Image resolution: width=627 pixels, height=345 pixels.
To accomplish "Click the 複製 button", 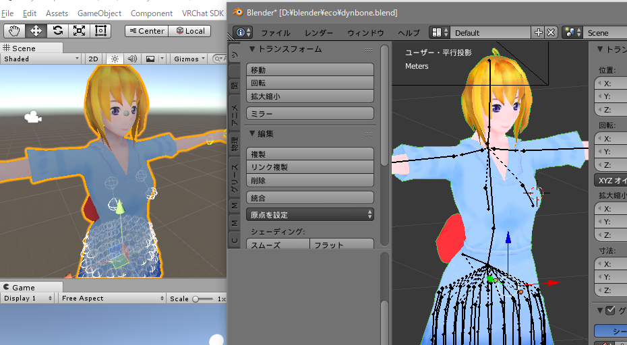I will (x=310, y=154).
